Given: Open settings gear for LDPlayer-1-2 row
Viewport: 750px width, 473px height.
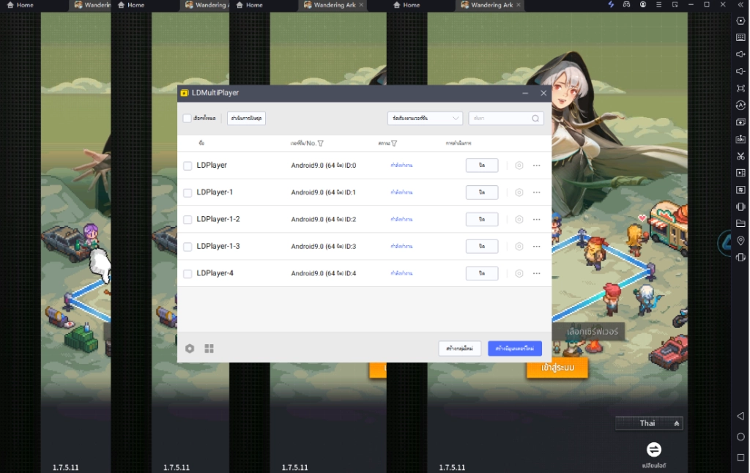Looking at the screenshot, I should [x=519, y=219].
